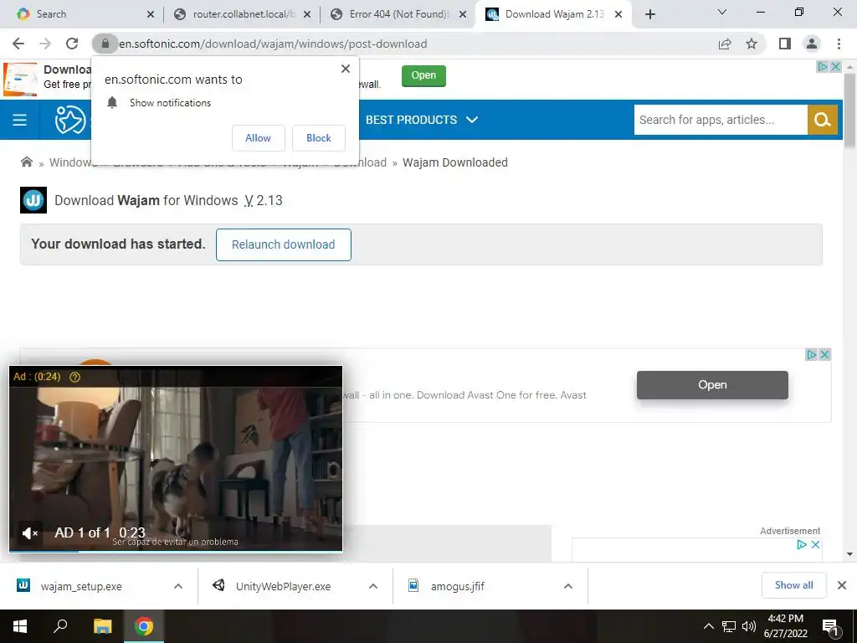Click the orange search magnifier button
The image size is (857, 643).
(x=822, y=120)
